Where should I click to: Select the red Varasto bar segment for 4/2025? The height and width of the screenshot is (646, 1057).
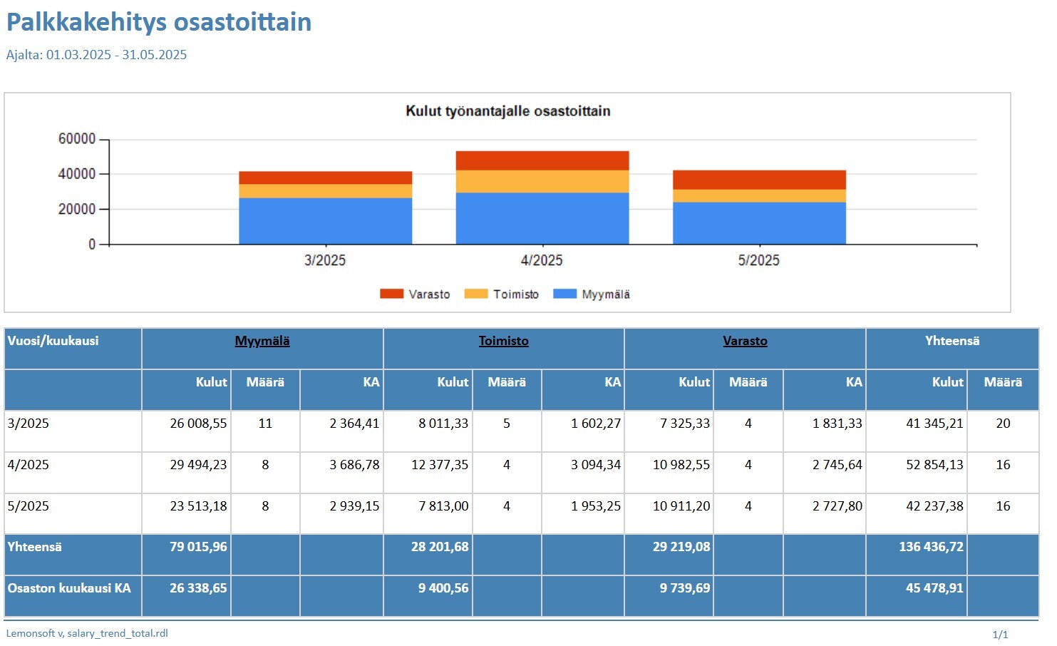coord(542,160)
